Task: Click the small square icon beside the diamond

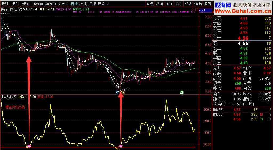Action: pyautogui.click(x=196, y=9)
